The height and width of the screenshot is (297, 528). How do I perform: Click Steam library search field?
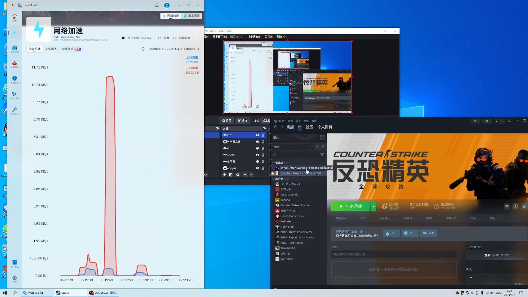[296, 155]
